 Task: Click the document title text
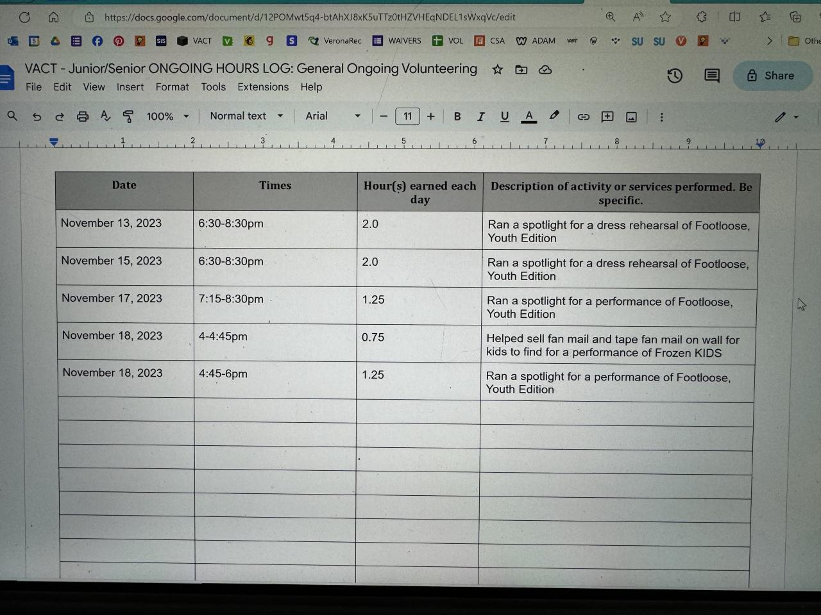[251, 69]
